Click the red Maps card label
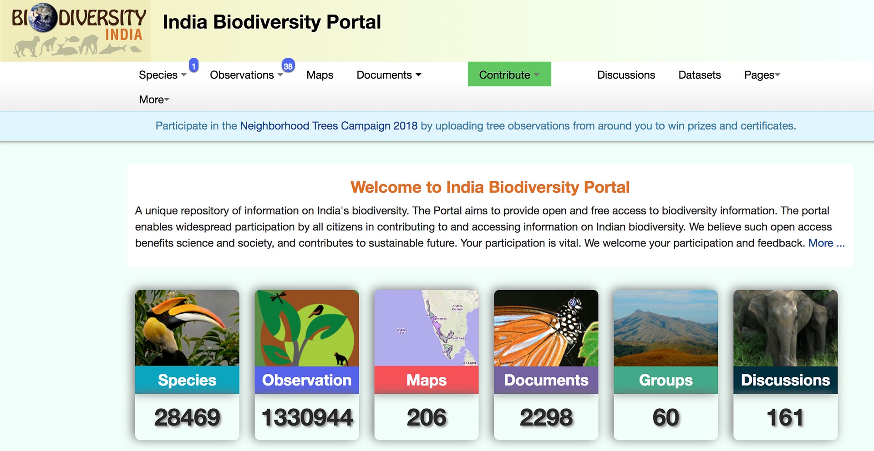 427,380
